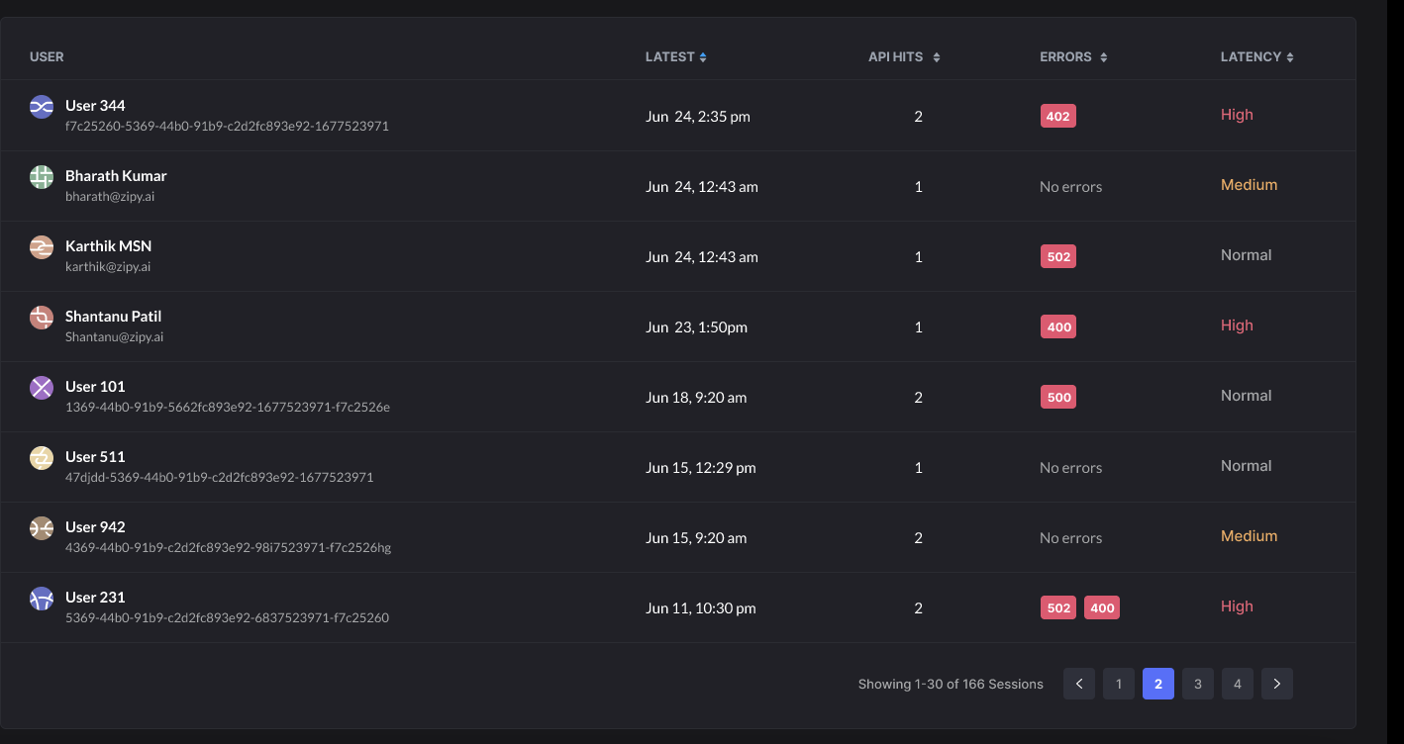
Task: Click User 231's blue avatar icon
Action: 41,599
